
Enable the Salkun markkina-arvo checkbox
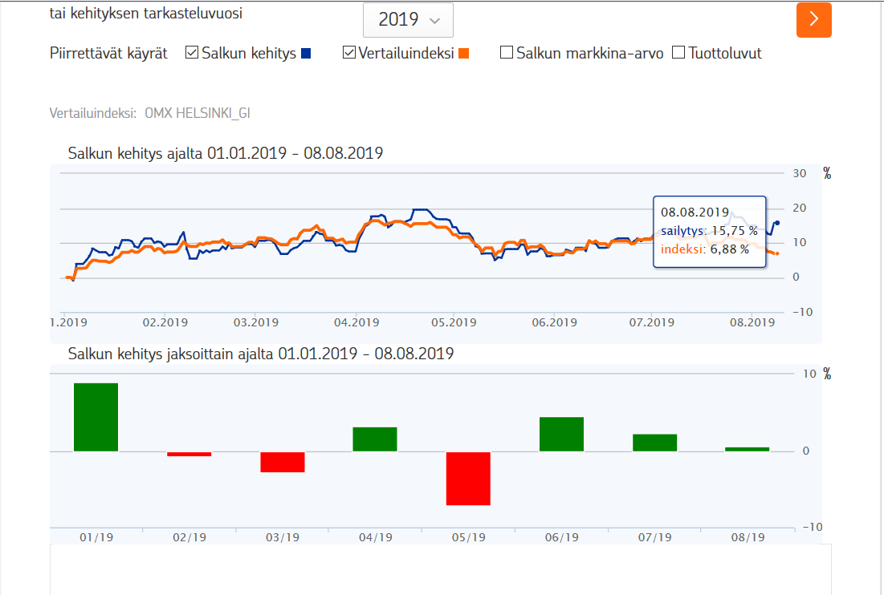point(507,54)
